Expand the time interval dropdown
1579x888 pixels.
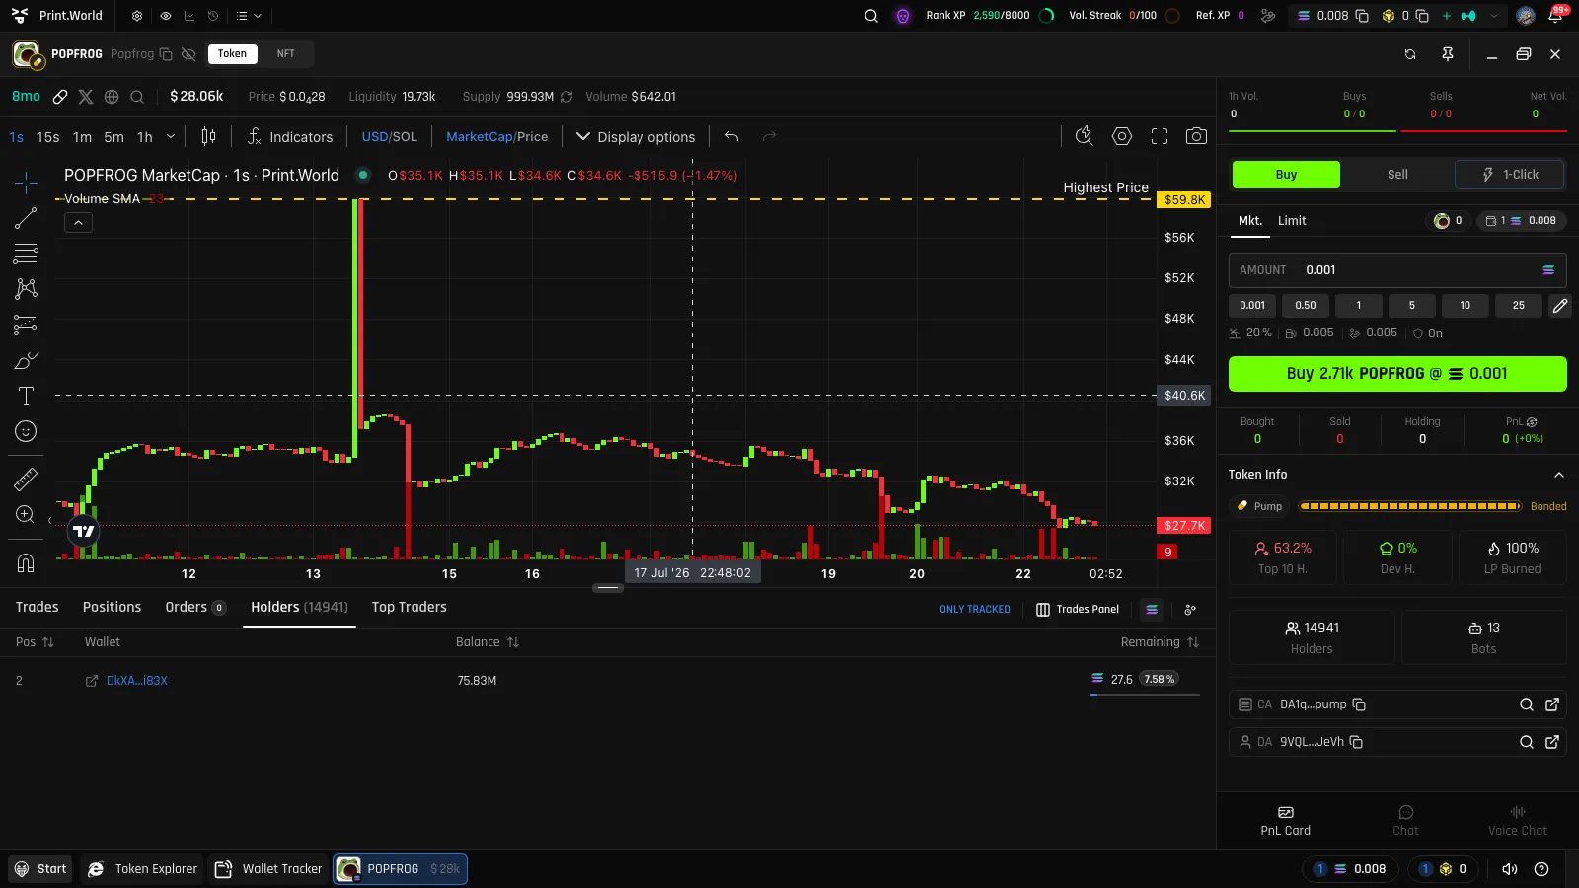[x=171, y=137]
